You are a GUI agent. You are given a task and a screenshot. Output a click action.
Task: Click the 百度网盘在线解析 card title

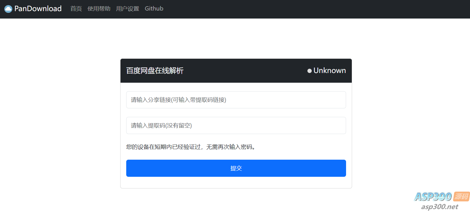pos(155,71)
